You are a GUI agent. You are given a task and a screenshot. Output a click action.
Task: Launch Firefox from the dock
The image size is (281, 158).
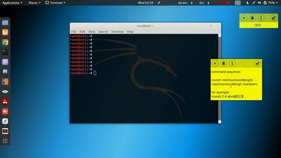point(5,32)
